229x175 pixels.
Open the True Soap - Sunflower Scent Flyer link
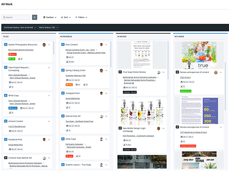[79, 121]
